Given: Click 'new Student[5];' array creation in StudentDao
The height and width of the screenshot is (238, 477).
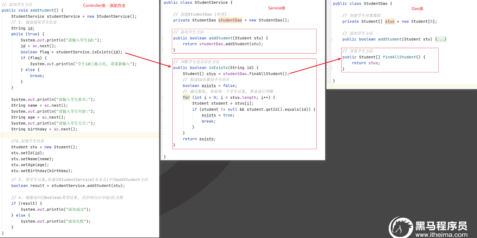Looking at the screenshot, I should click(419, 22).
